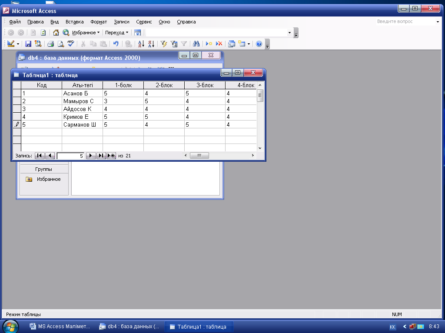The width and height of the screenshot is (445, 333).
Task: Open the Файл menu
Action: coord(15,22)
